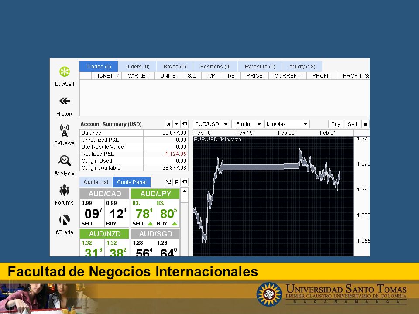Click AUD/JPY SELL quote box

[143, 213]
